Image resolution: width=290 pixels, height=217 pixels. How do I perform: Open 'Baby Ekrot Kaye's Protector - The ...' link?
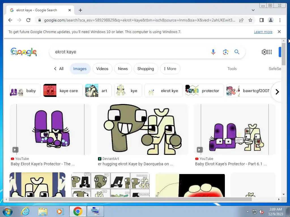coord(43,164)
